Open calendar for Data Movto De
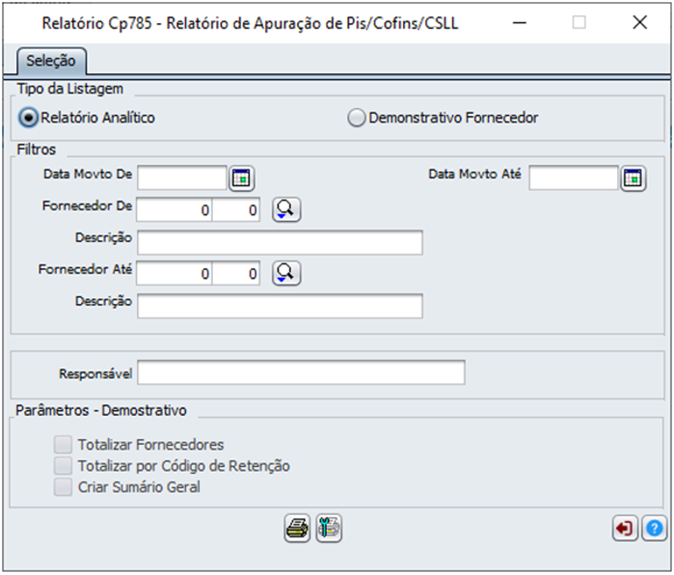This screenshot has width=674, height=575. click(x=242, y=178)
